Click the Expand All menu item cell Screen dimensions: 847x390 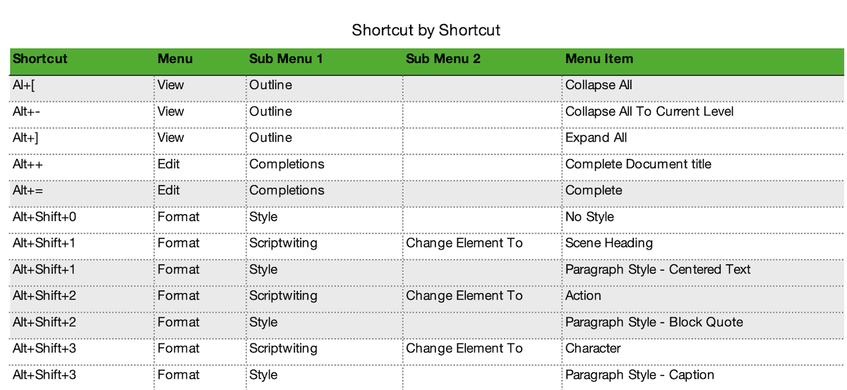pyautogui.click(x=703, y=138)
